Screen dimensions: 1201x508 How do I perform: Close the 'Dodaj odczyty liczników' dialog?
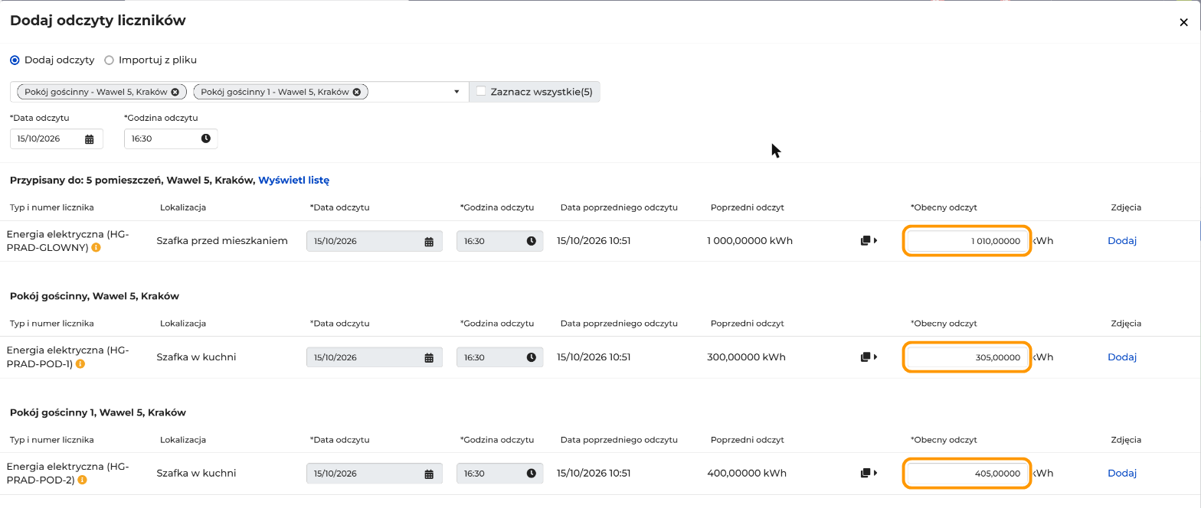(x=1183, y=22)
